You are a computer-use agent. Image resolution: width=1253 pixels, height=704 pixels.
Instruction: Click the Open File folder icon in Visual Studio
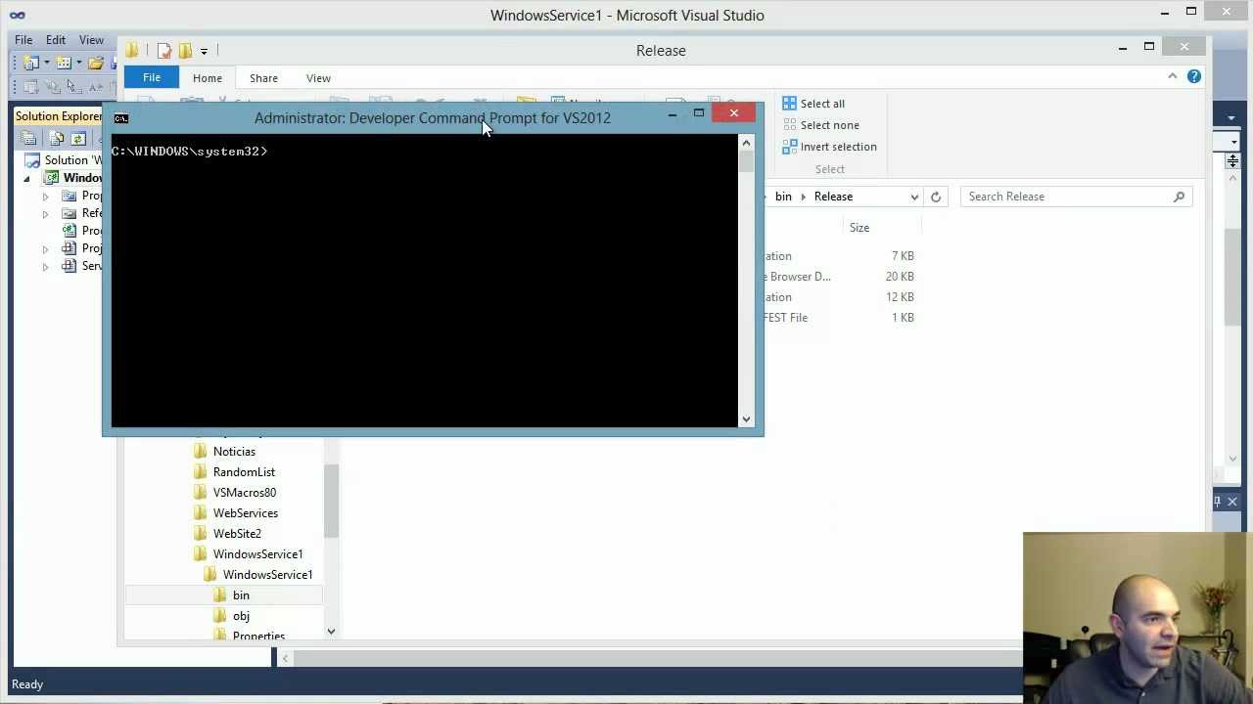tap(96, 63)
